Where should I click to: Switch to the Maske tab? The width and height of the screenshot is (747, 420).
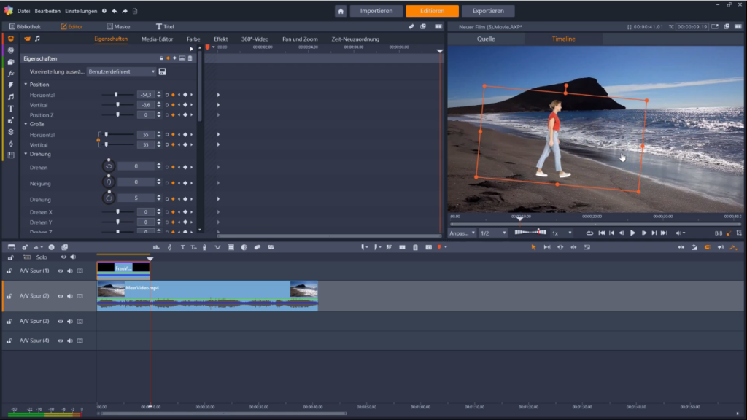(119, 27)
